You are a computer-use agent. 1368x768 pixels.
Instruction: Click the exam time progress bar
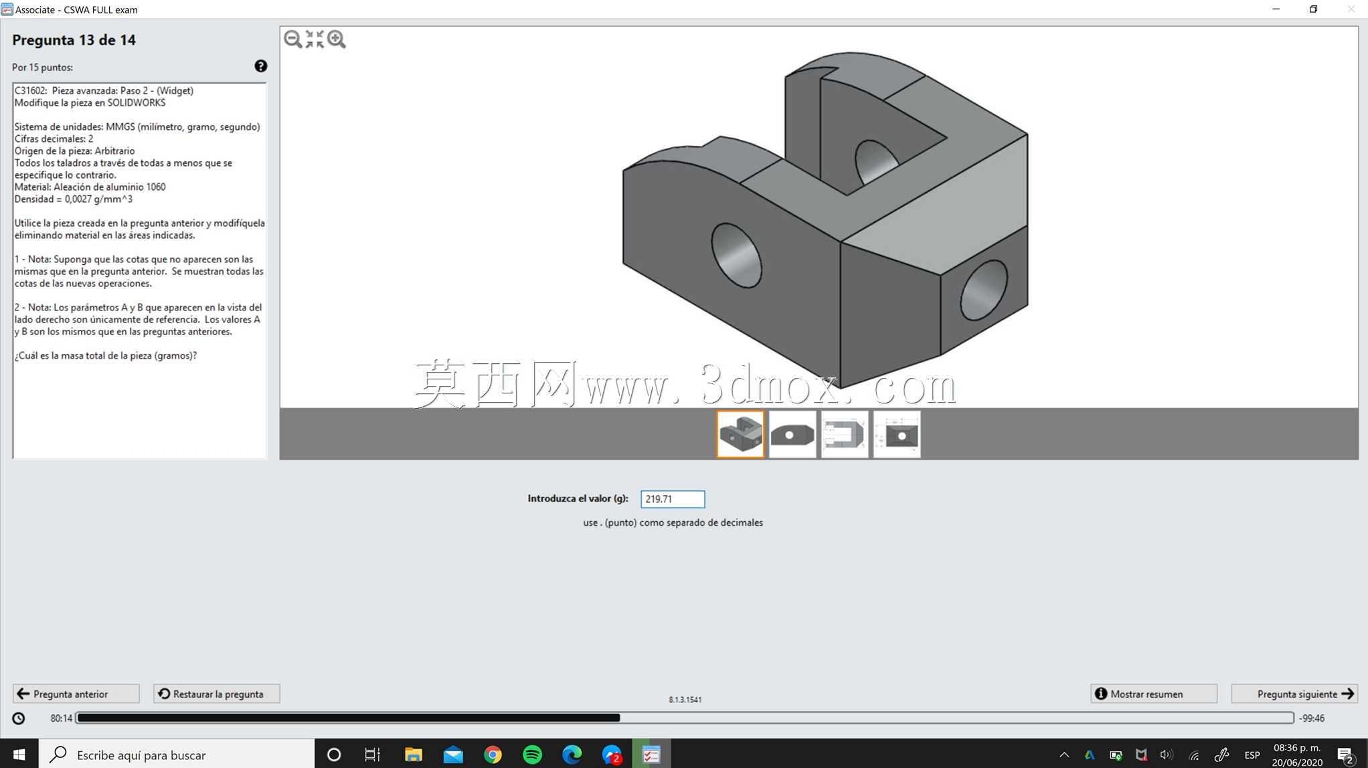[685, 718]
